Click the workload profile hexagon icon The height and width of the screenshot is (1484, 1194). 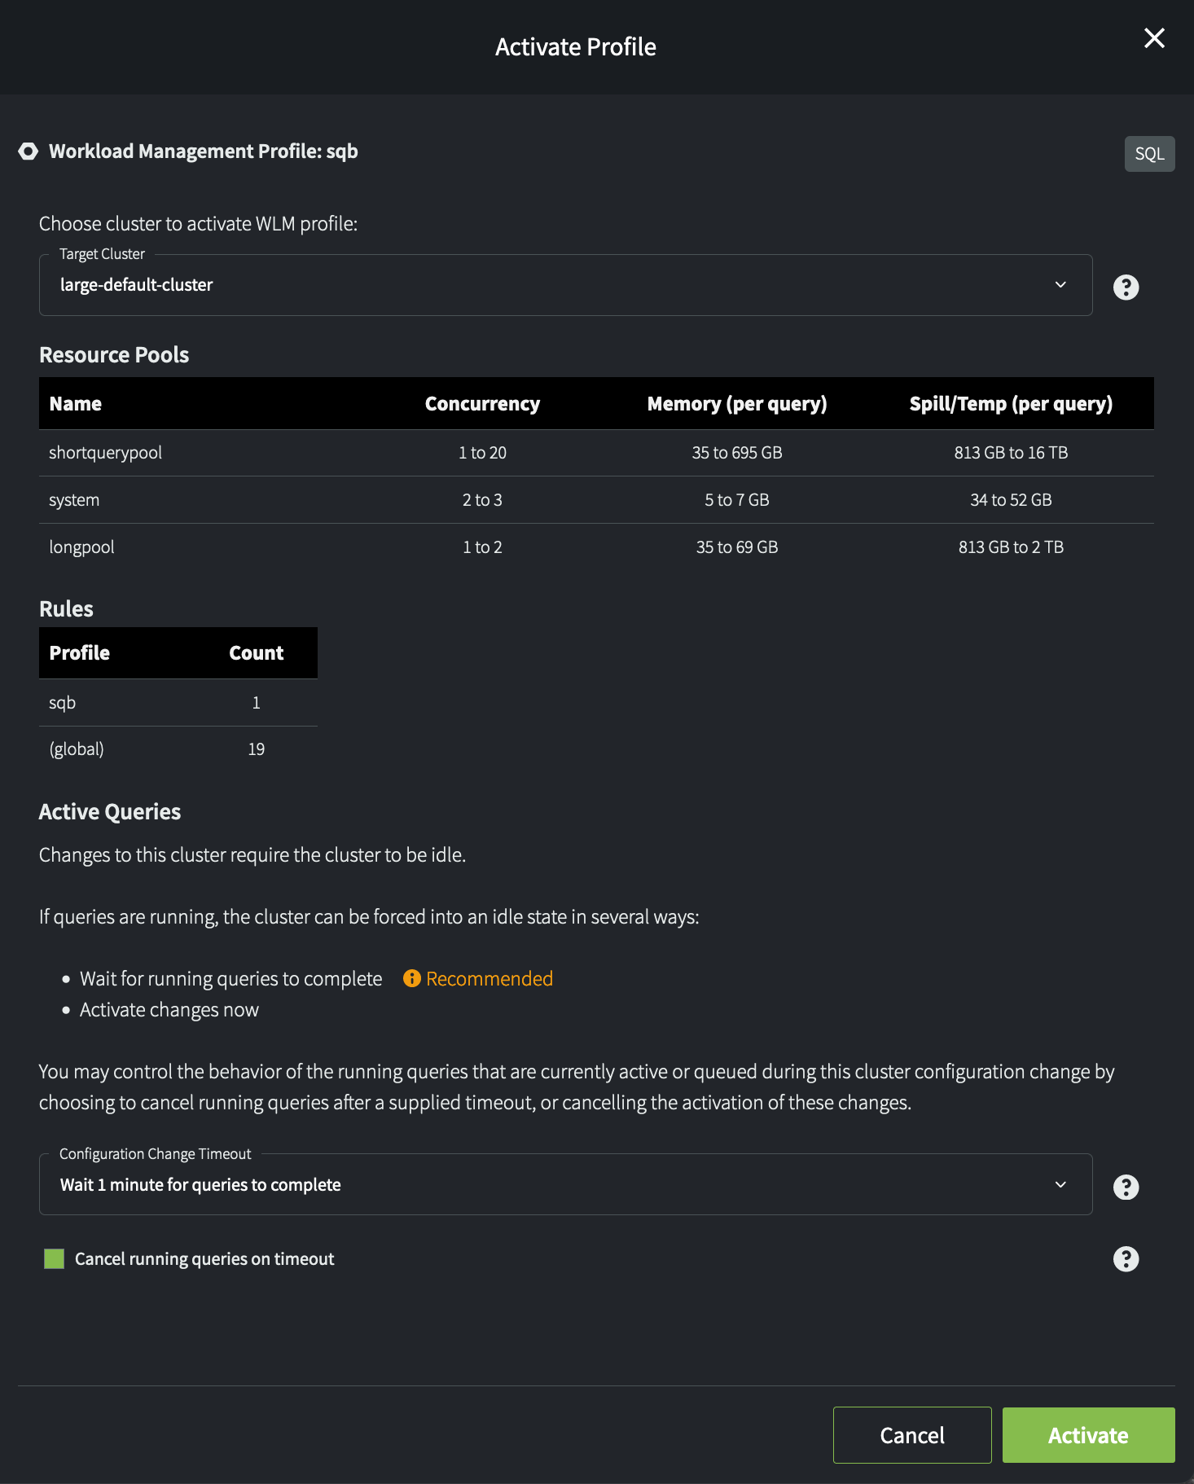[x=29, y=151]
